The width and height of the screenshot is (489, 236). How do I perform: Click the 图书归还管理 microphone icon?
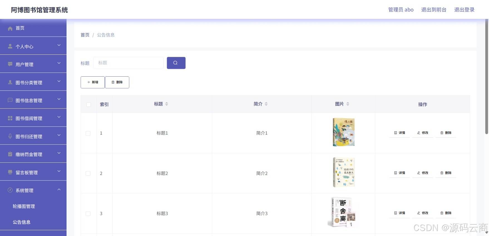(x=10, y=136)
